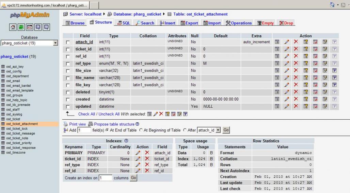Click the index columns count input
Viewport: 350px width, 193px height.
point(105,178)
